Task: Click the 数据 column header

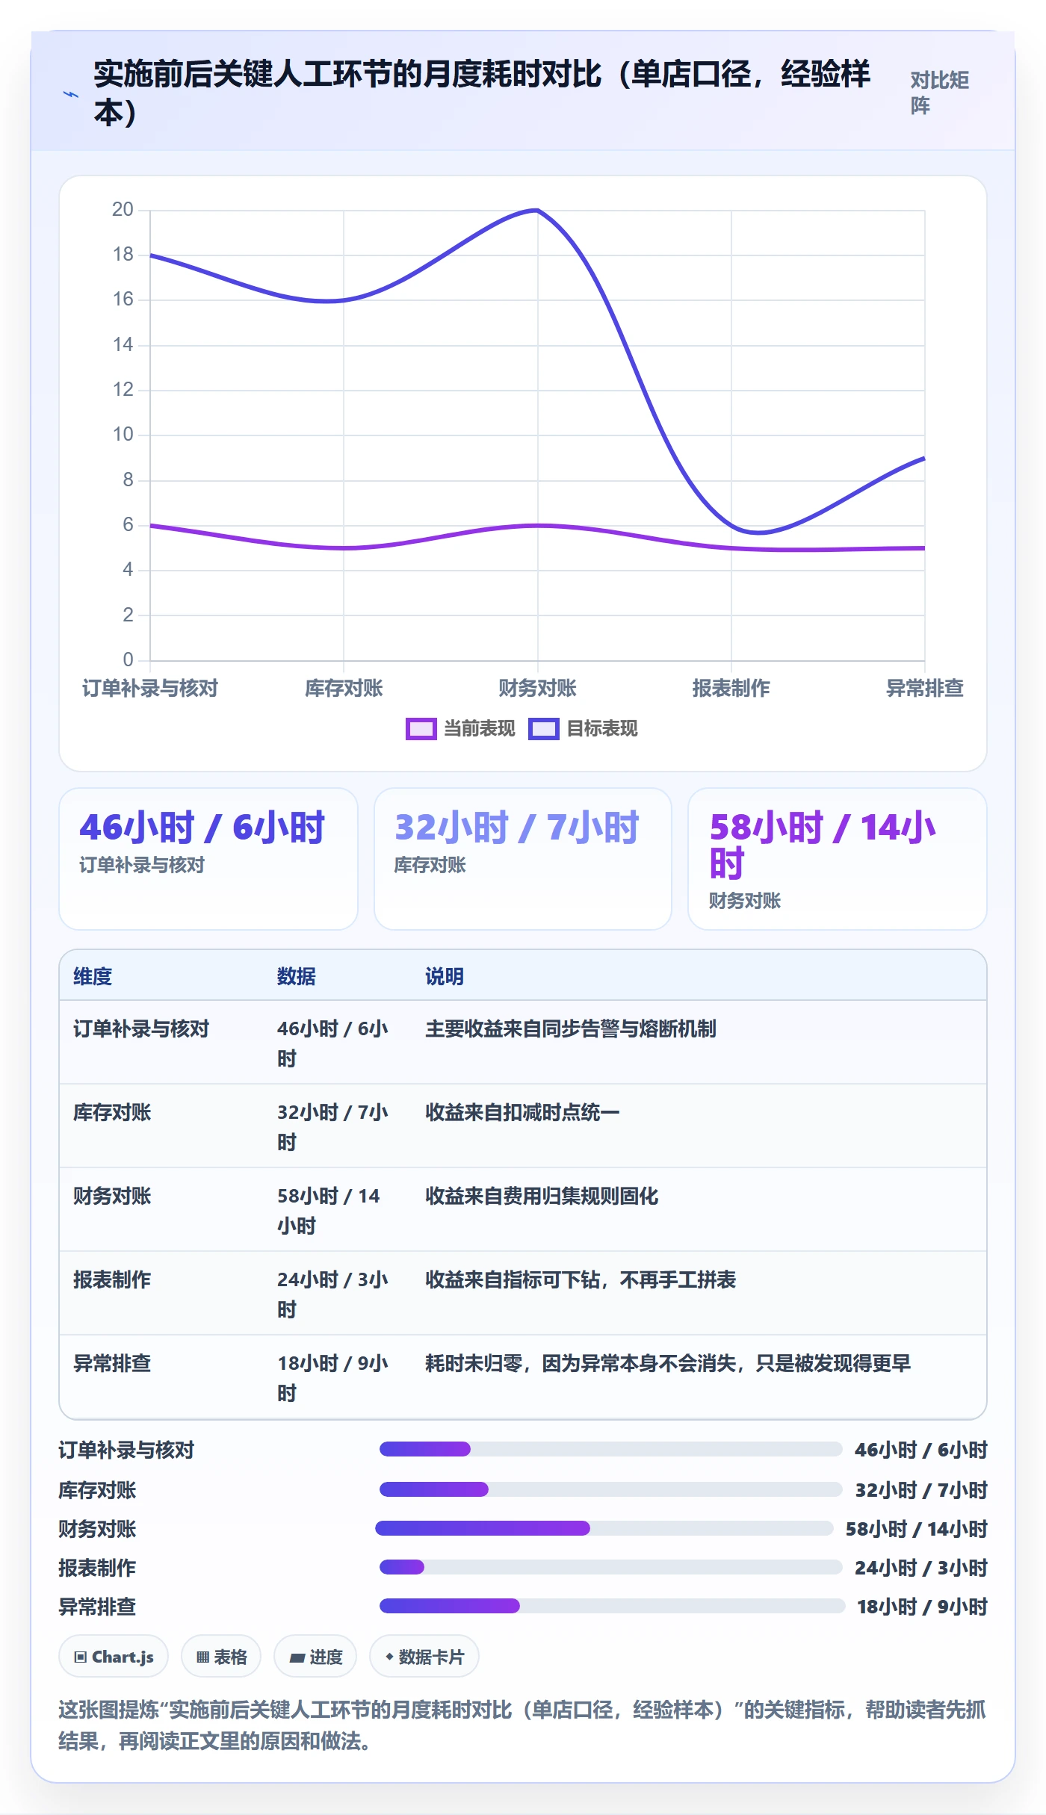Action: [x=297, y=976]
